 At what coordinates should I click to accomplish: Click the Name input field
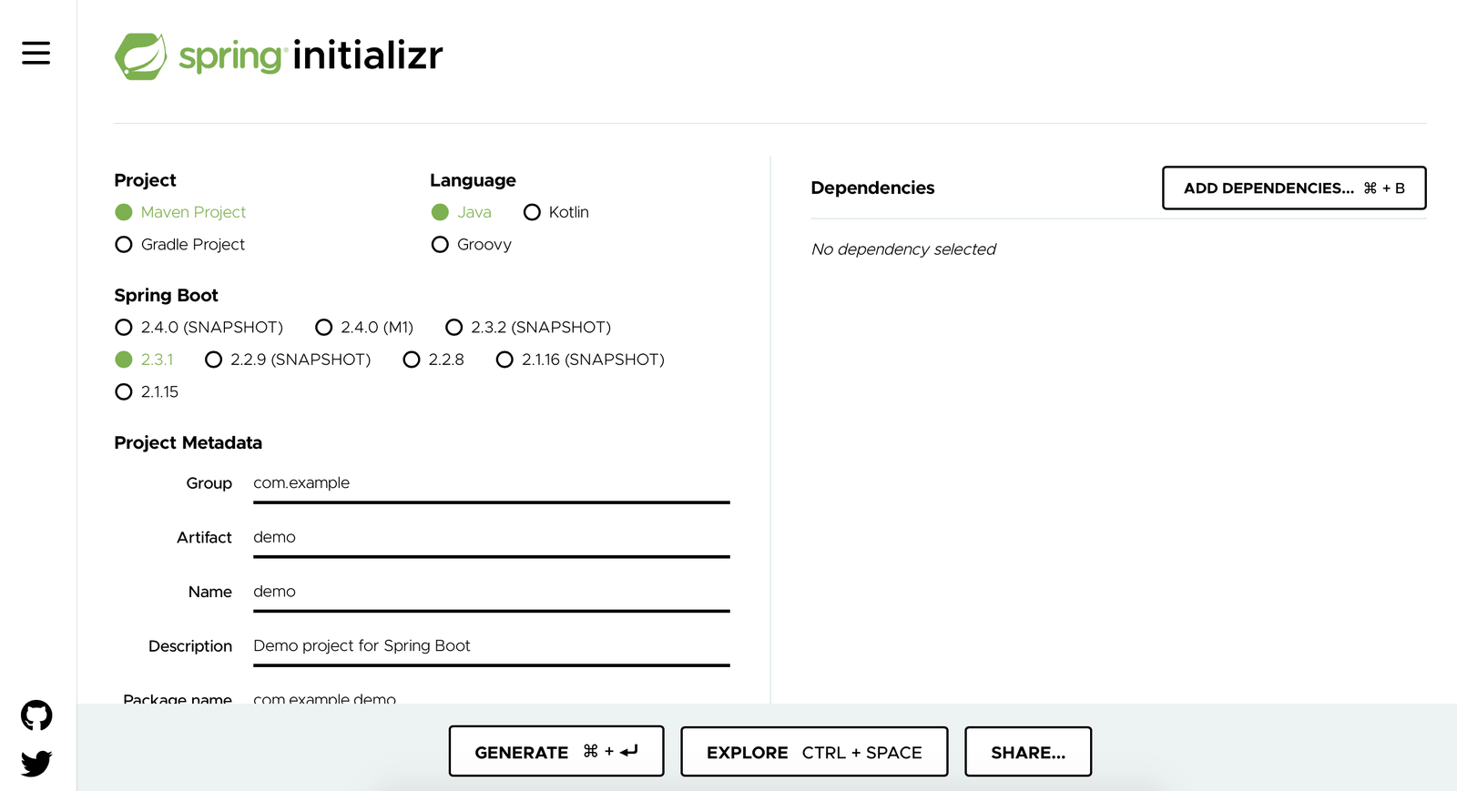(x=492, y=593)
